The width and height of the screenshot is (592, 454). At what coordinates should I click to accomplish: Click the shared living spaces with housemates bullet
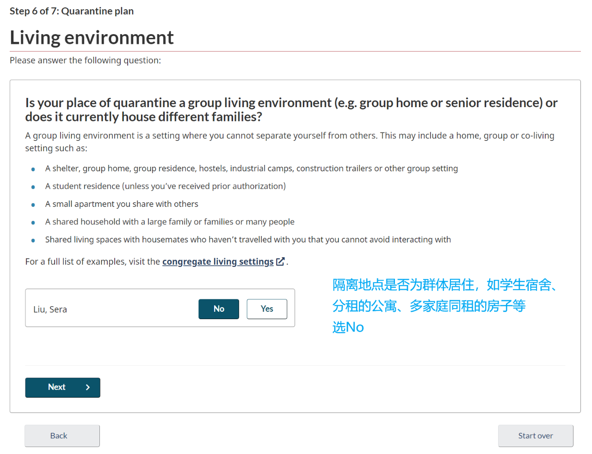[248, 240]
